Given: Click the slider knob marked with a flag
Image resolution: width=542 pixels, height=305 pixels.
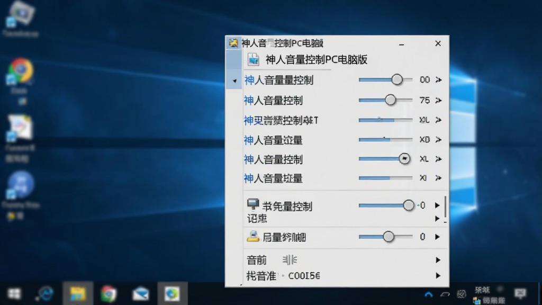Looking at the screenshot, I should click(x=404, y=159).
